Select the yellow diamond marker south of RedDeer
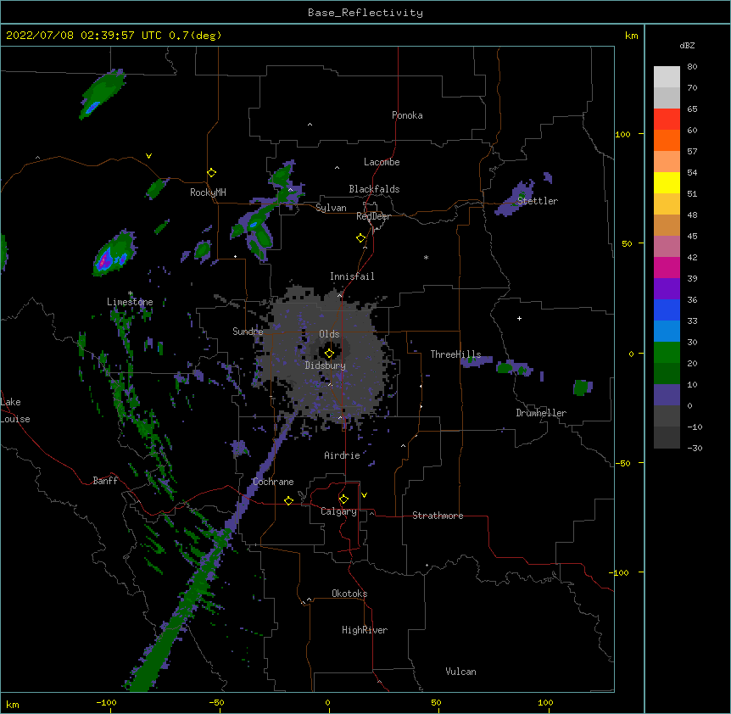Viewport: 731px width, 714px height. (360, 238)
